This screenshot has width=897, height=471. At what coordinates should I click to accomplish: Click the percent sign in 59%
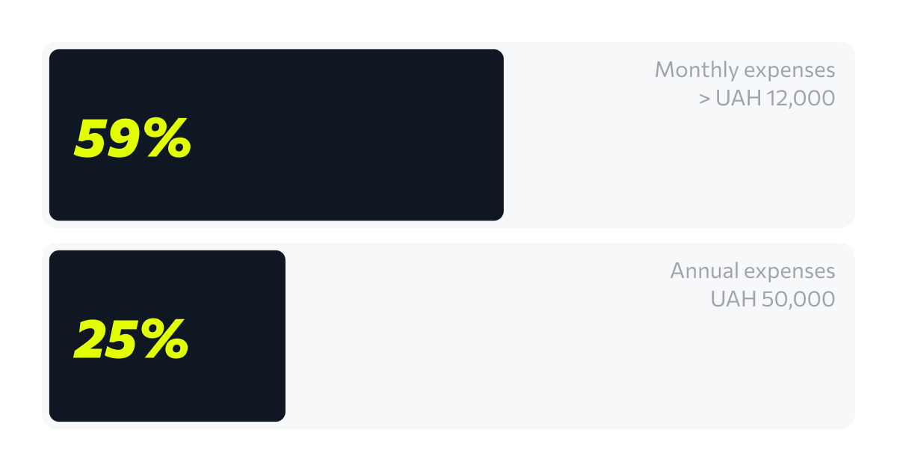click(168, 139)
